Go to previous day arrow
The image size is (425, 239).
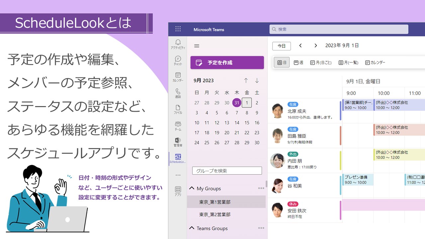300,45
